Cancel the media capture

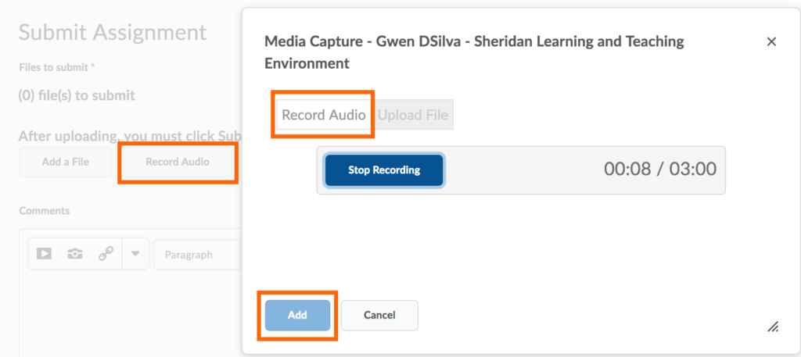379,315
